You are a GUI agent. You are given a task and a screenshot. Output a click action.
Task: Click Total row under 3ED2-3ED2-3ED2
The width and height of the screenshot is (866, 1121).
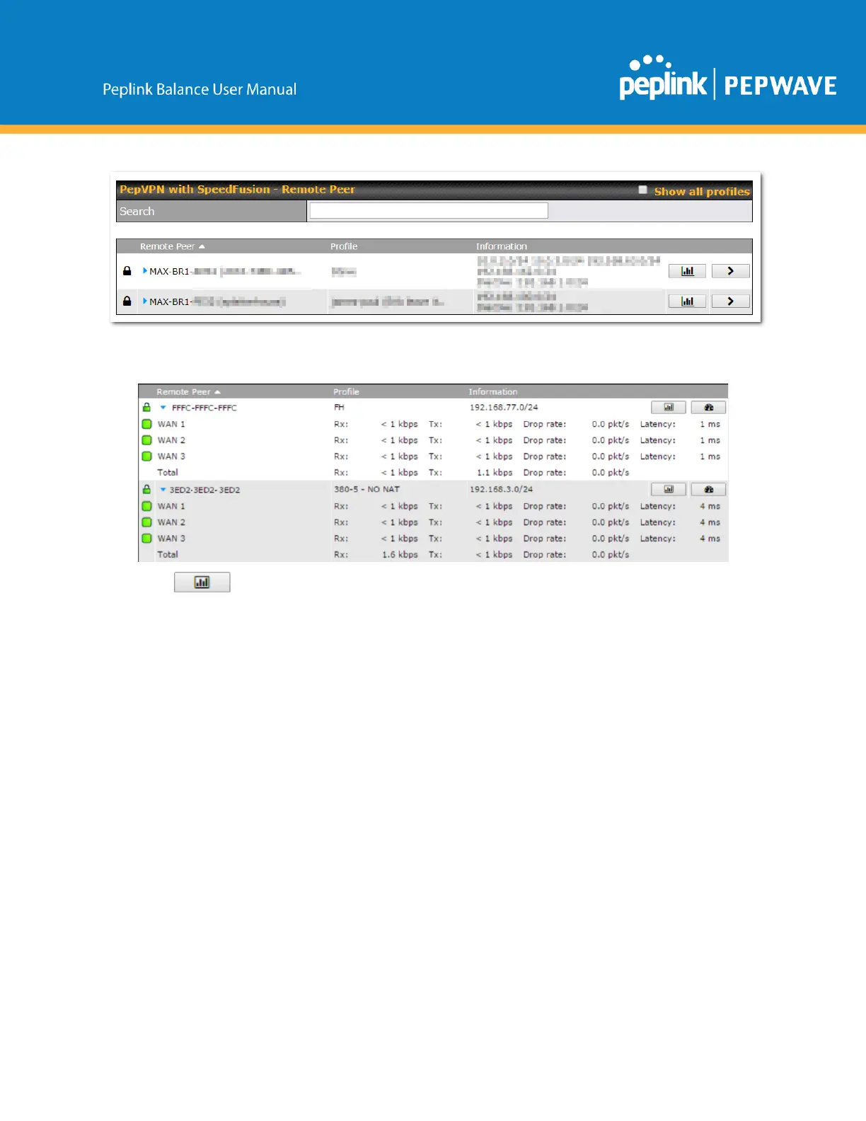[x=433, y=555]
